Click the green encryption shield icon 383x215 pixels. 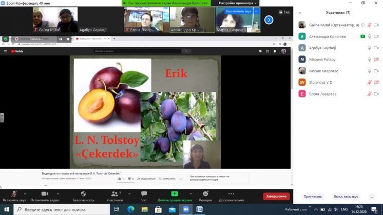click(5, 39)
